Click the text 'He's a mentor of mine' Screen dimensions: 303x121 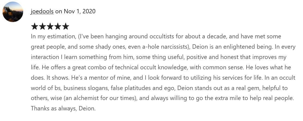97,78
